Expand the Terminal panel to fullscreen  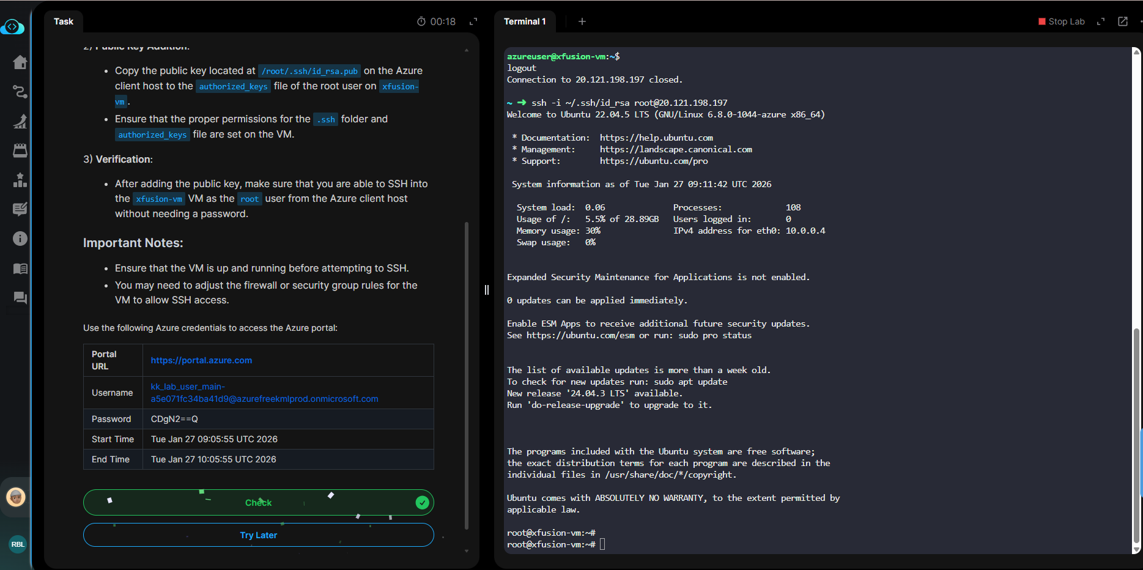(x=1101, y=21)
